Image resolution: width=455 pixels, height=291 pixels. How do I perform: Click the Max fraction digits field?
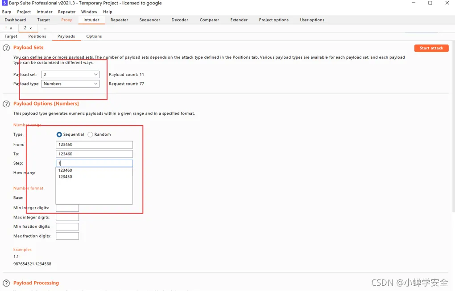(67, 236)
